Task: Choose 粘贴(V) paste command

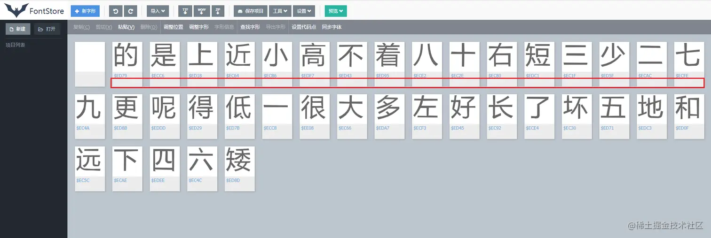Action: (x=126, y=27)
